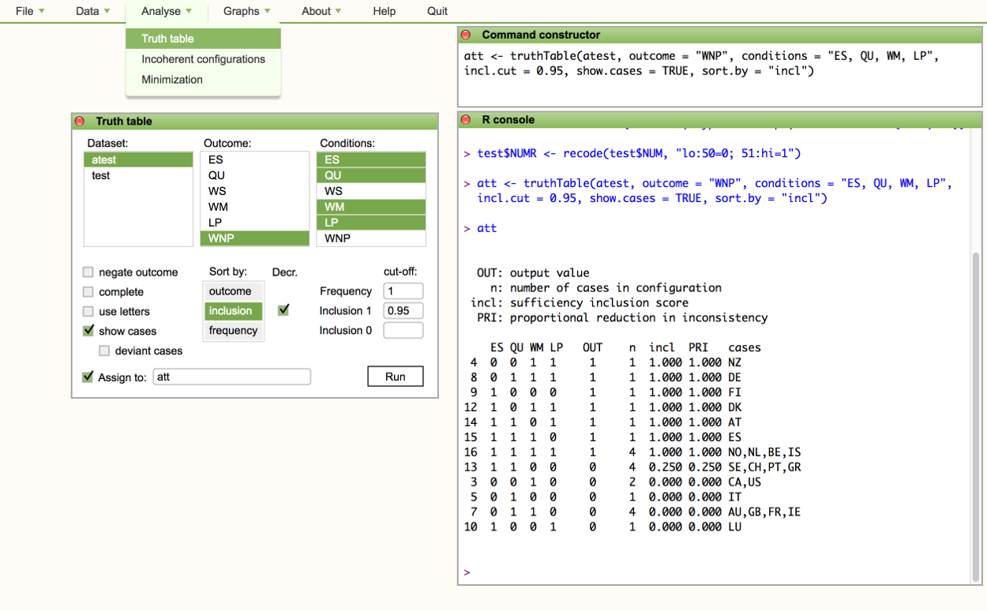
Task: Close the Truth table dialog with red button
Action: 79,122
